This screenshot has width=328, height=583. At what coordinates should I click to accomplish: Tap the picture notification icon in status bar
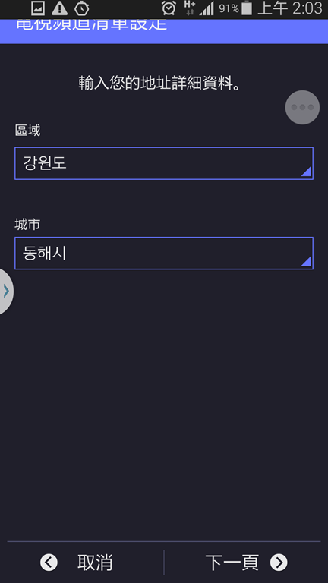38,8
